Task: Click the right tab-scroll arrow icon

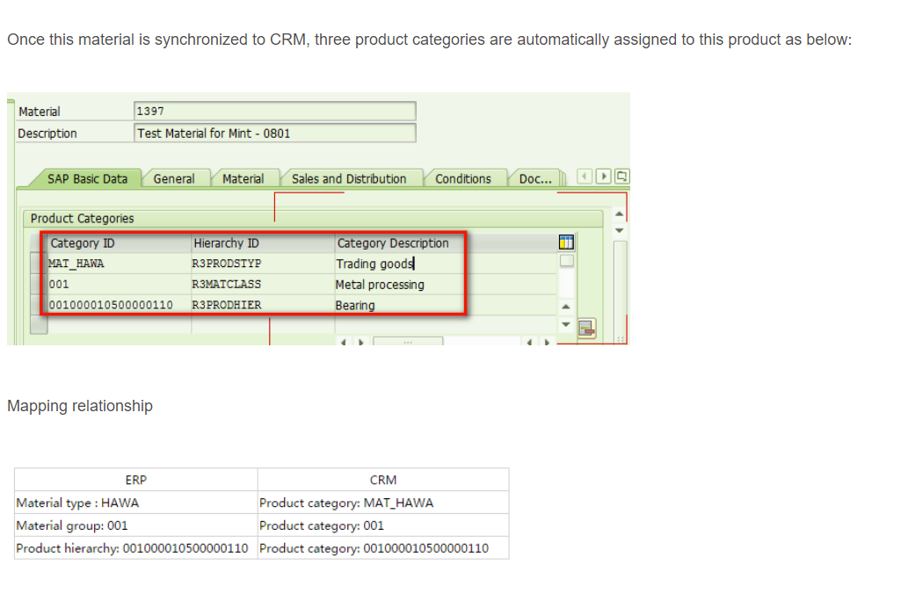Action: coord(603,176)
